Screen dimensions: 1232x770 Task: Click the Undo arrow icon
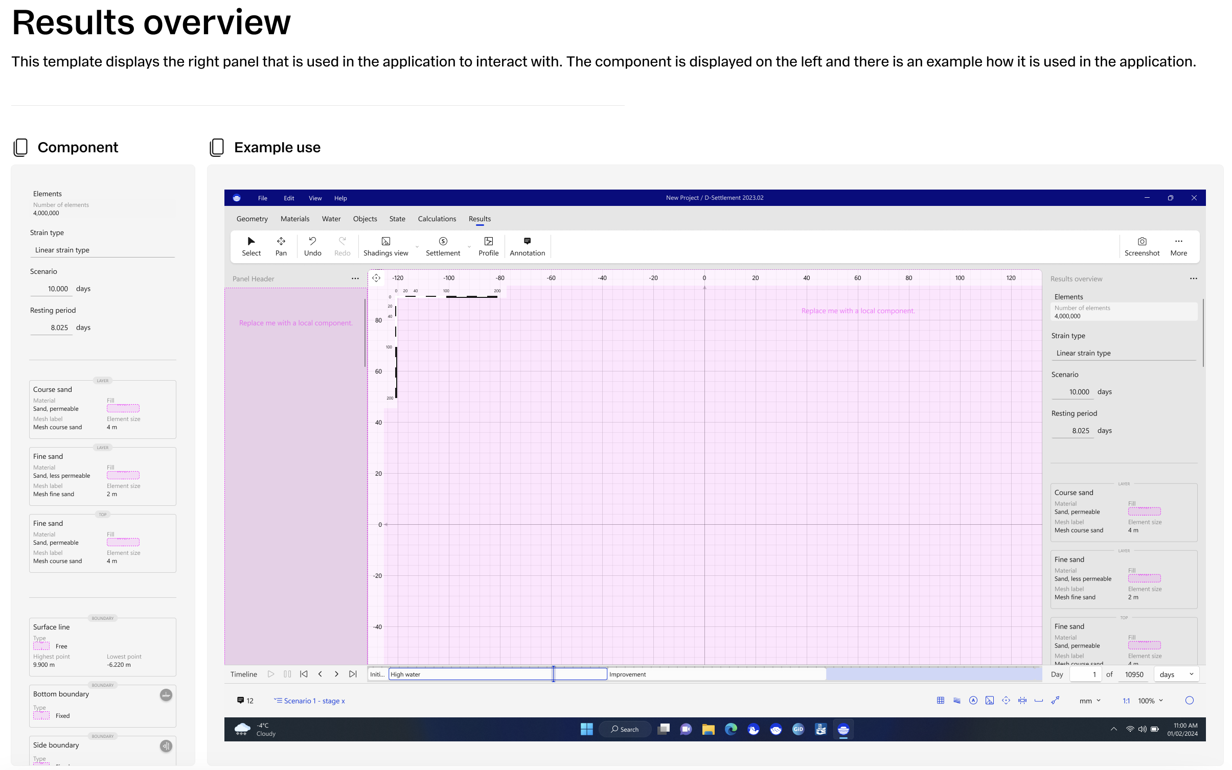[312, 241]
